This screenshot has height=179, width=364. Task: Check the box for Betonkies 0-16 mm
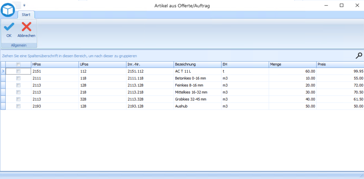tap(18, 78)
